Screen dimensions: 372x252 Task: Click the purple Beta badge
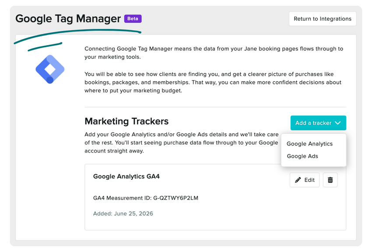tap(133, 18)
